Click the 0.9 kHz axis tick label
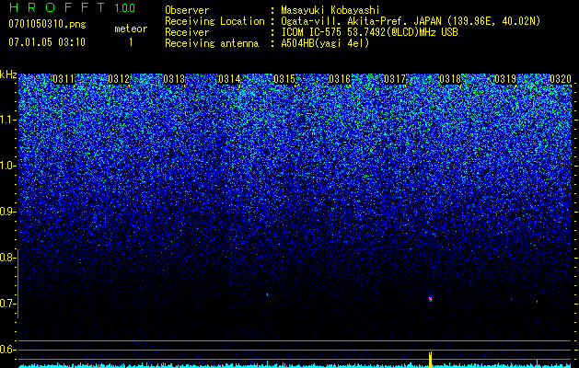 click(6, 212)
